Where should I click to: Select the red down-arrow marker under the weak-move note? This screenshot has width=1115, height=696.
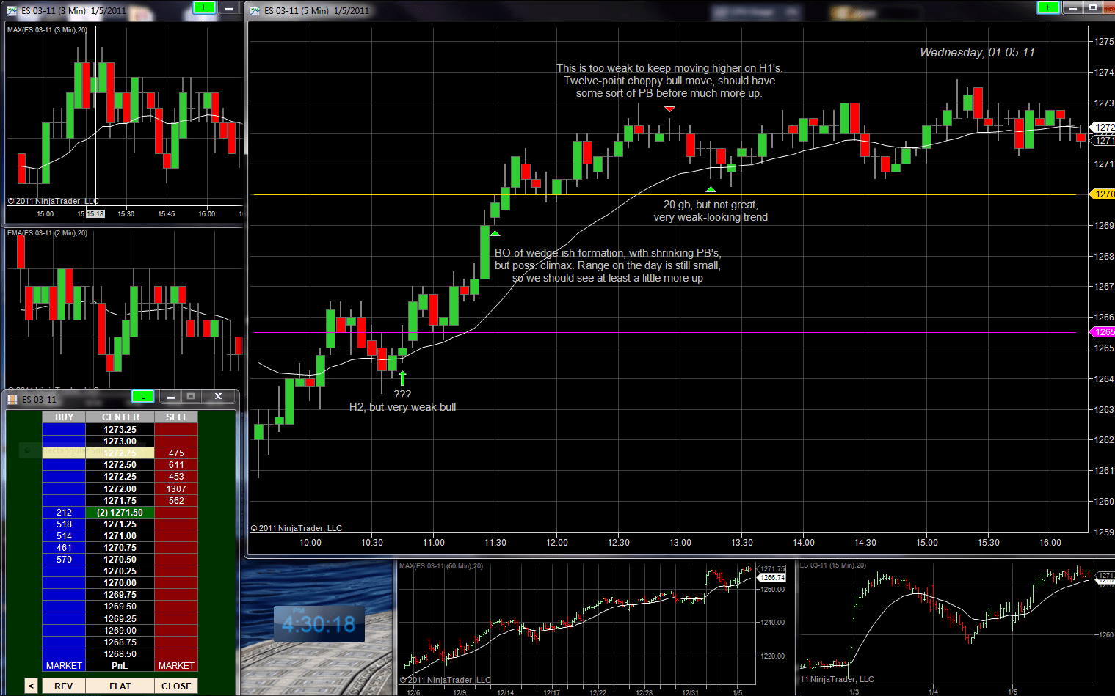670,108
